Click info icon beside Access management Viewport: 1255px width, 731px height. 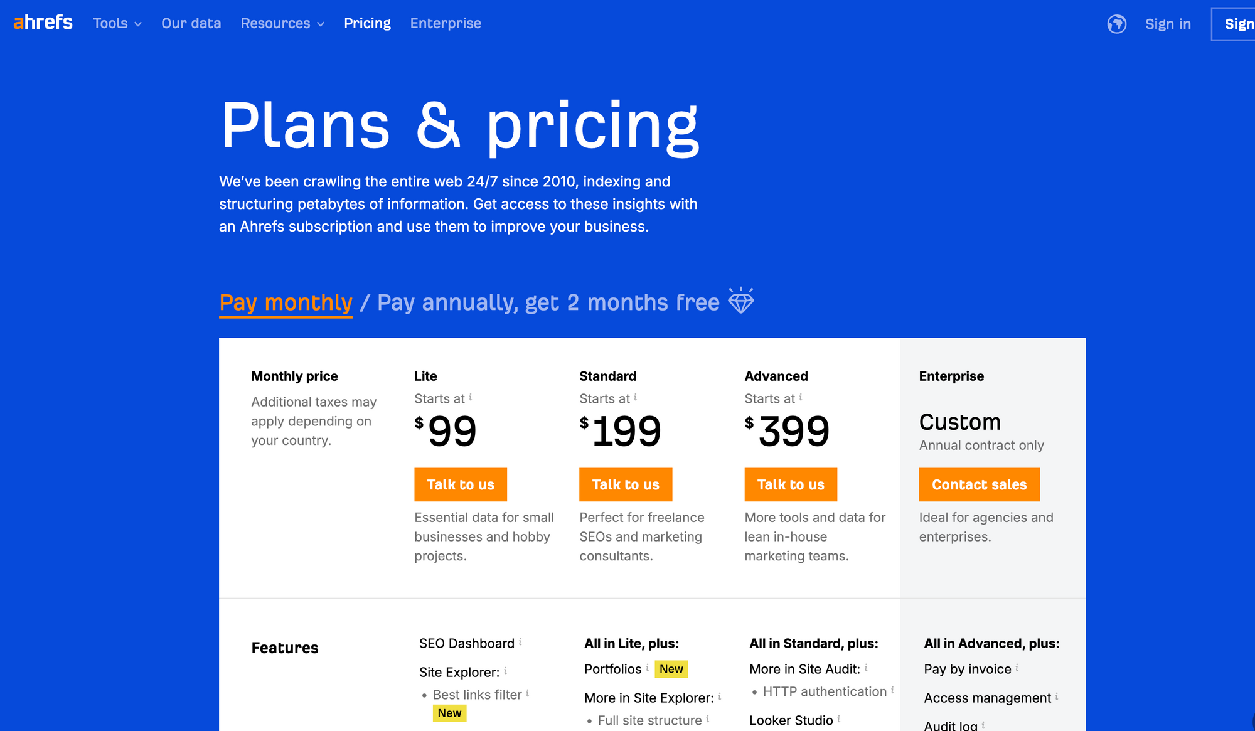point(1057,696)
